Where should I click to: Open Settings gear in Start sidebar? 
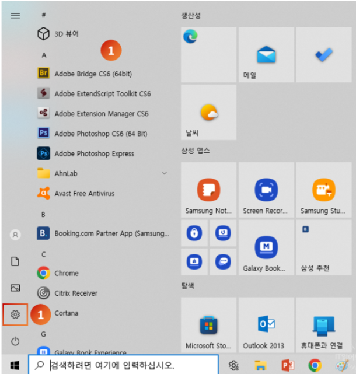15,314
